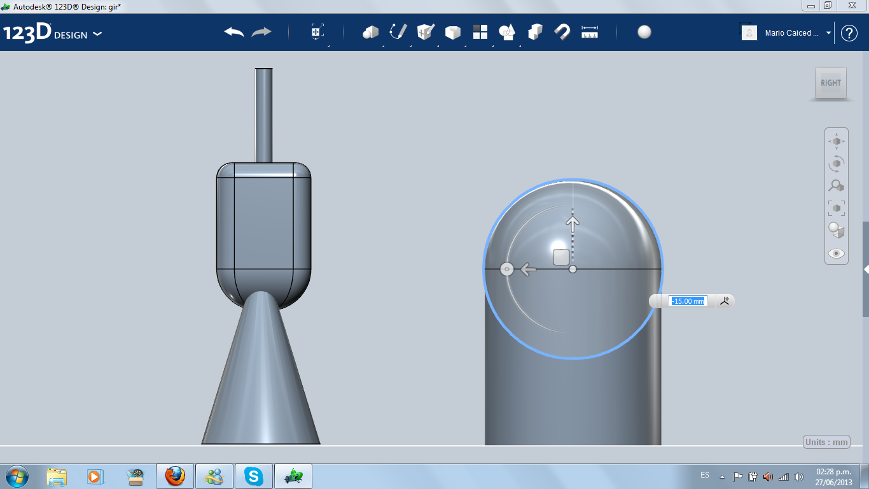The image size is (869, 489).
Task: Open Windows Live Messenger from taskbar
Action: [214, 476]
